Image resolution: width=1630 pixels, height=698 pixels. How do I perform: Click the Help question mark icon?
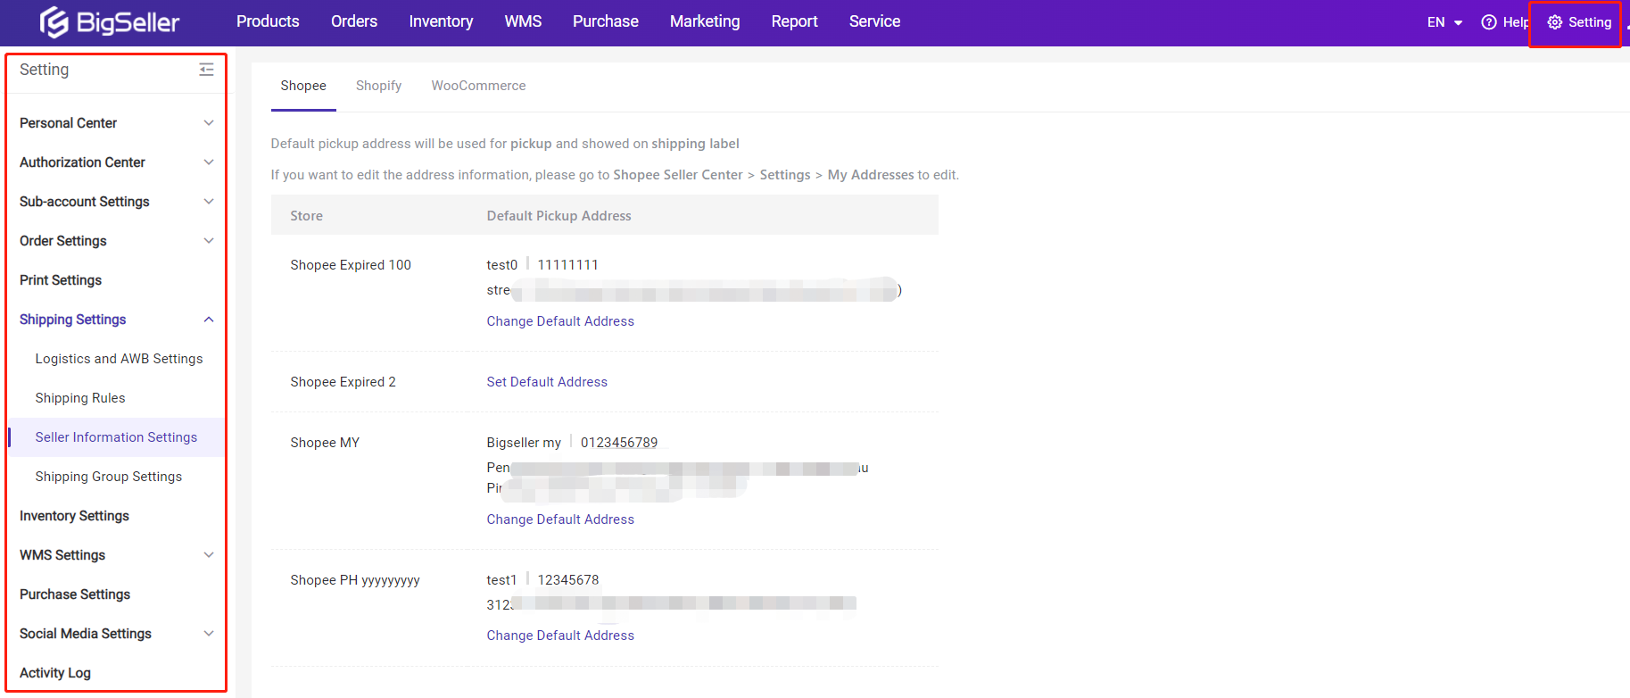[x=1489, y=22]
